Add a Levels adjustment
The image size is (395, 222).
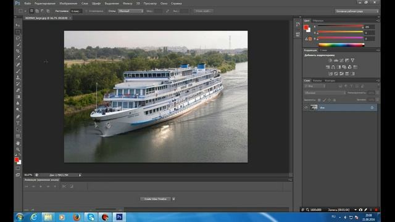(336, 60)
